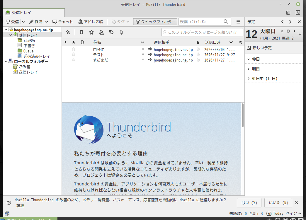Star the 自分に message
Screen dimensions: 306x220
click(74, 49)
